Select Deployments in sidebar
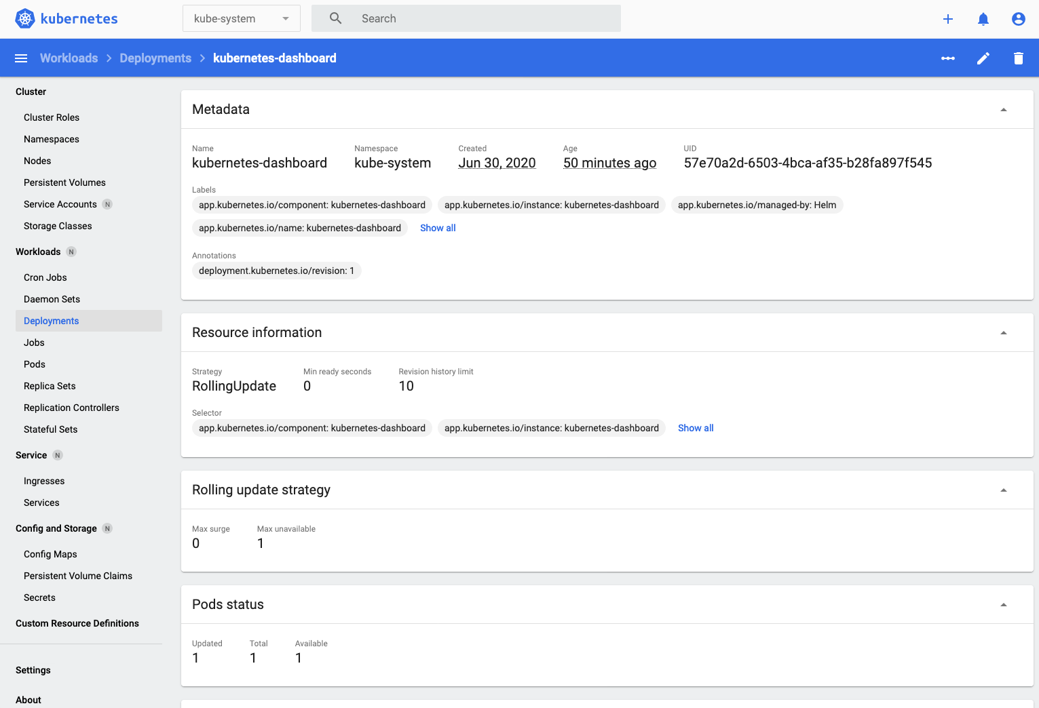The image size is (1039, 708). coord(89,321)
